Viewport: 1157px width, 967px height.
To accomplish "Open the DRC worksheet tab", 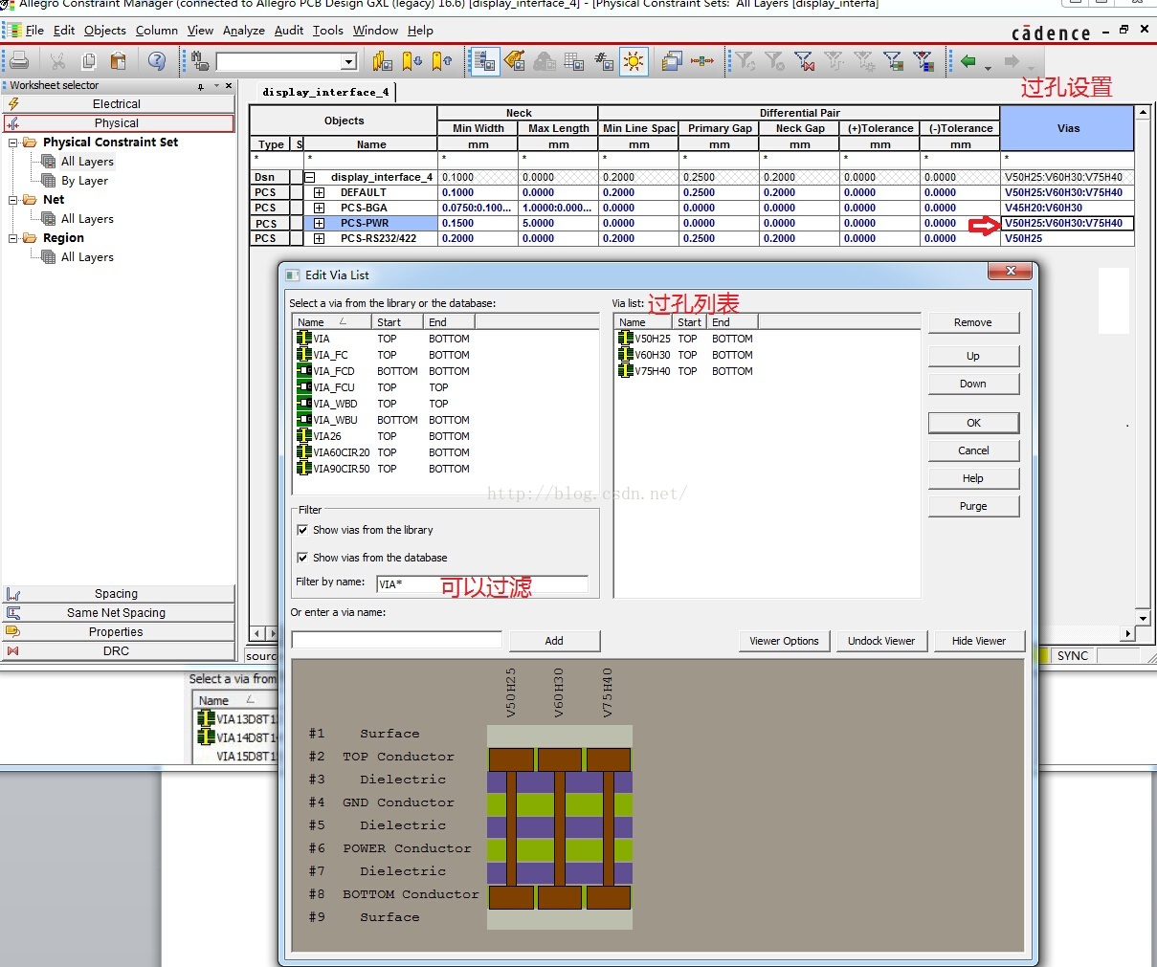I will (119, 651).
